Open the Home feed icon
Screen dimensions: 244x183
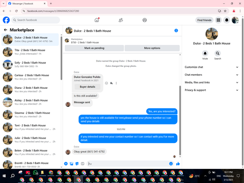pyautogui.click(x=97, y=20)
